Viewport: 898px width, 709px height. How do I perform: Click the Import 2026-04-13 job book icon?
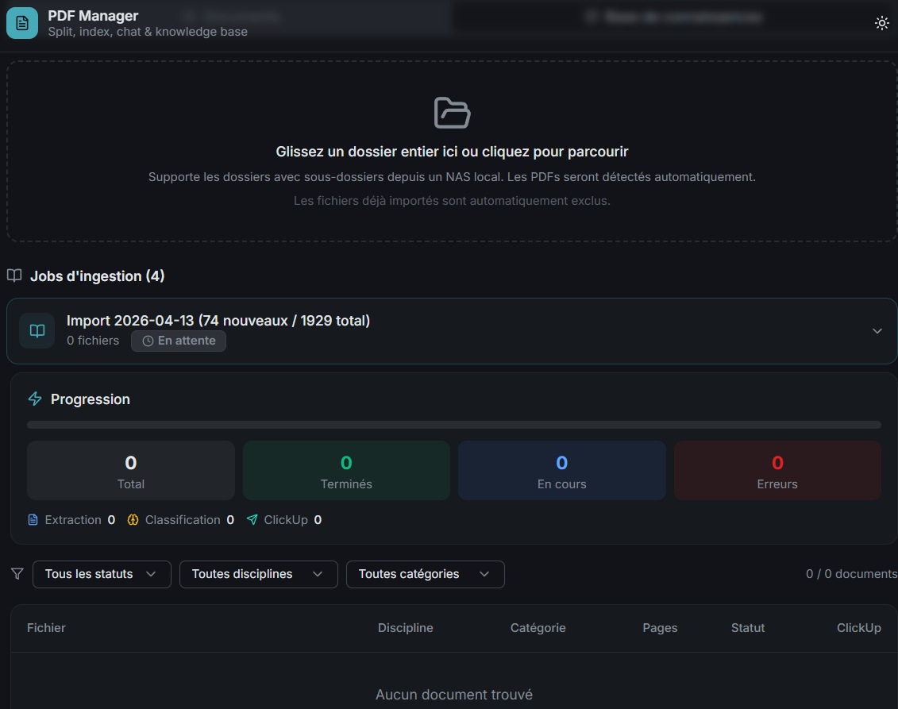point(37,331)
